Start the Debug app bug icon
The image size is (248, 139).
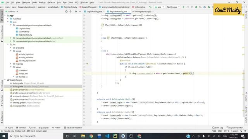(196, 7)
